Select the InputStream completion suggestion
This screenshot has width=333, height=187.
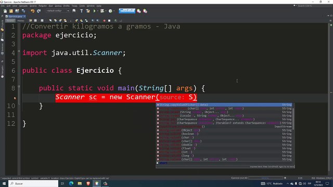click(x=224, y=127)
